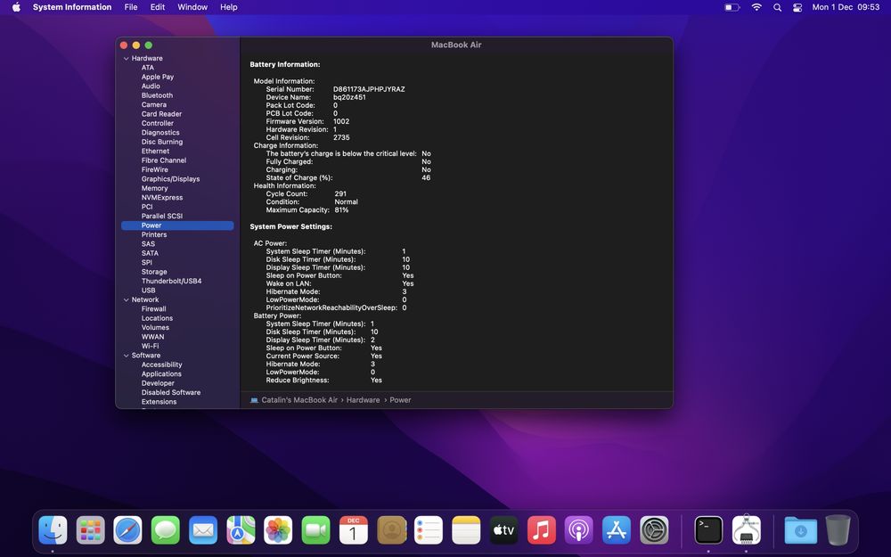This screenshot has height=557, width=891.
Task: Select Storage in sidebar
Action: point(154,272)
